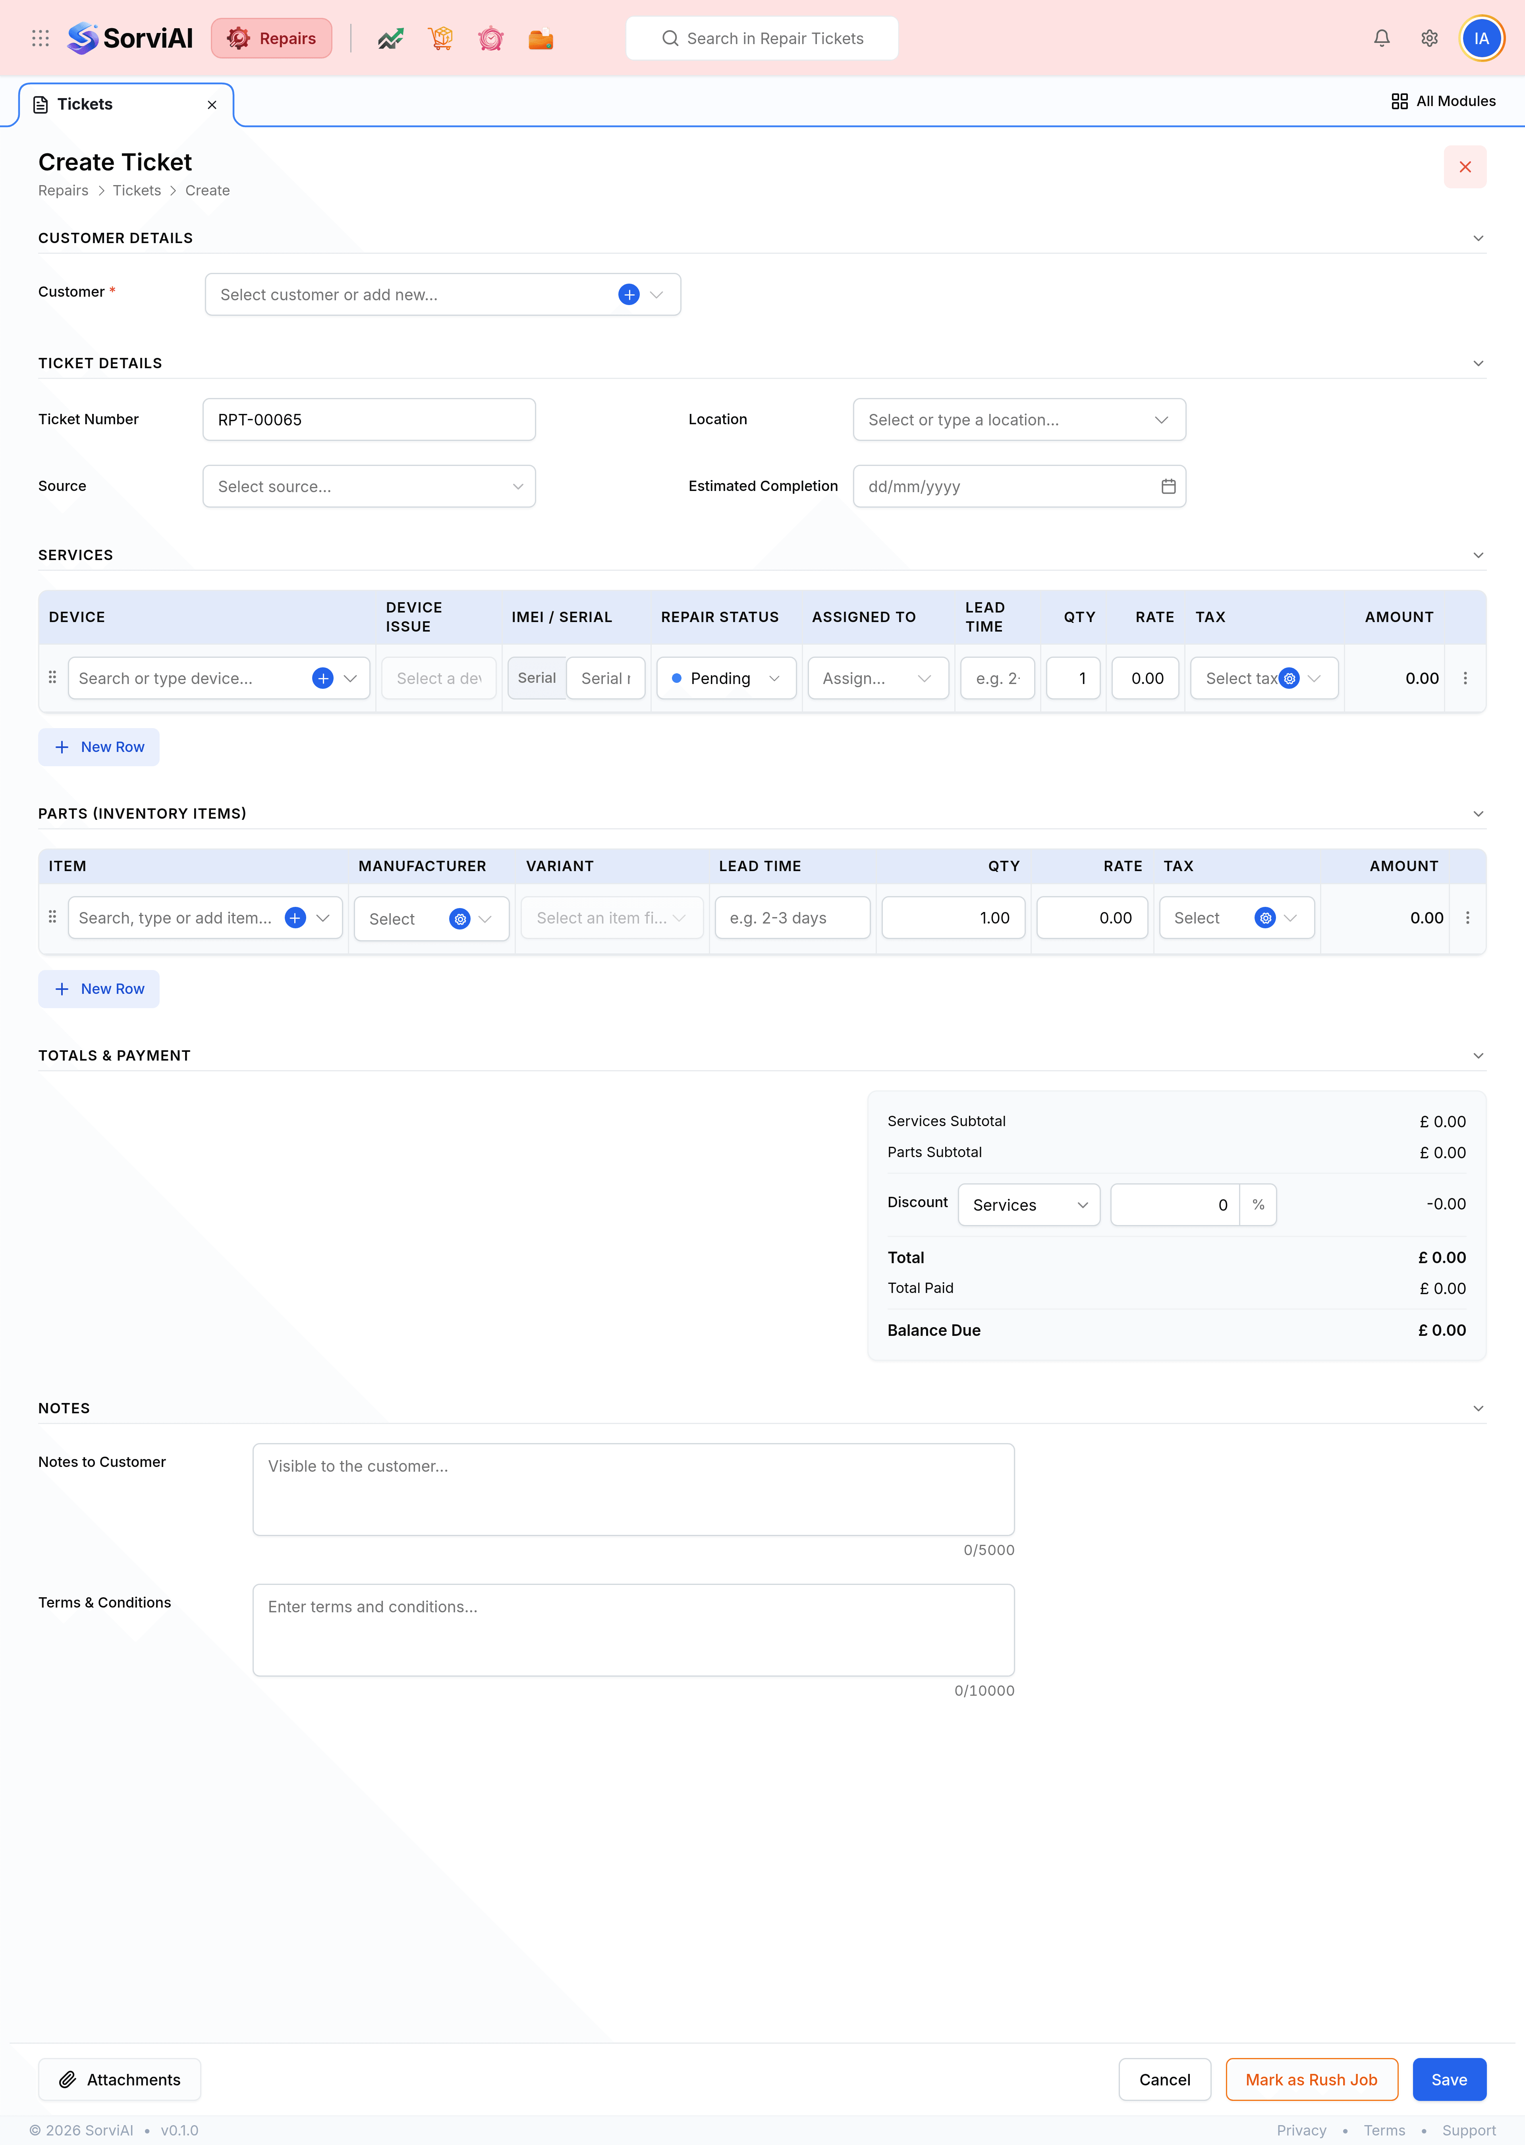Click the Attachments paperclip button
This screenshot has width=1525, height=2145.
click(119, 2079)
